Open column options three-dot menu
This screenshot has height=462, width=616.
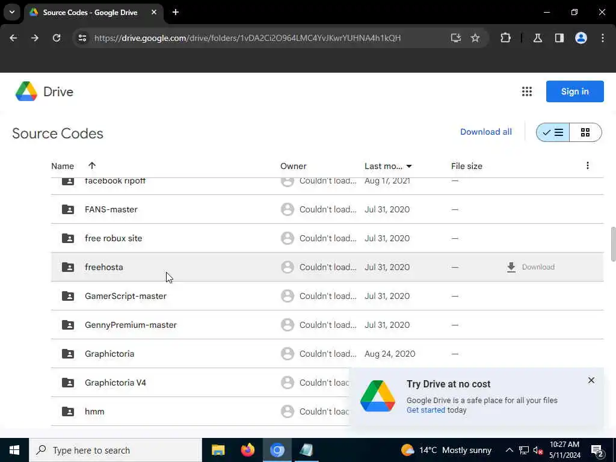click(x=588, y=166)
